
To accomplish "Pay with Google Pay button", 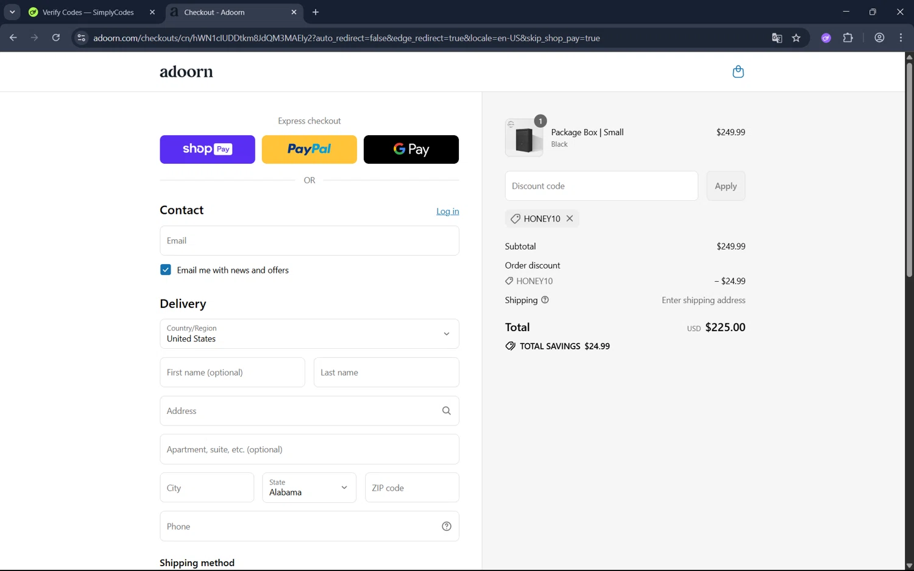I will (x=411, y=149).
